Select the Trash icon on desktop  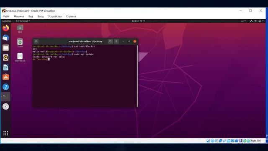tap(20, 43)
